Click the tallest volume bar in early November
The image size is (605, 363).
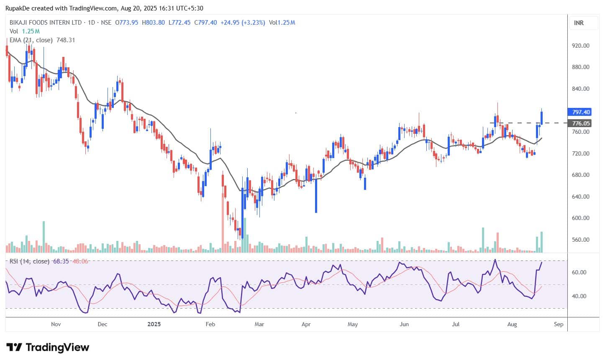pyautogui.click(x=44, y=236)
